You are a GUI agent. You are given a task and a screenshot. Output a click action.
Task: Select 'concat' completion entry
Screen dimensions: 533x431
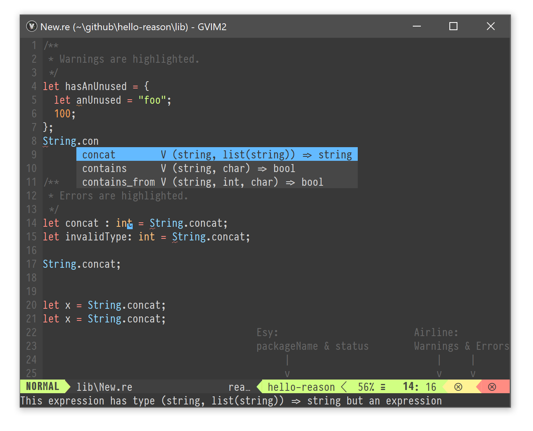(x=217, y=154)
